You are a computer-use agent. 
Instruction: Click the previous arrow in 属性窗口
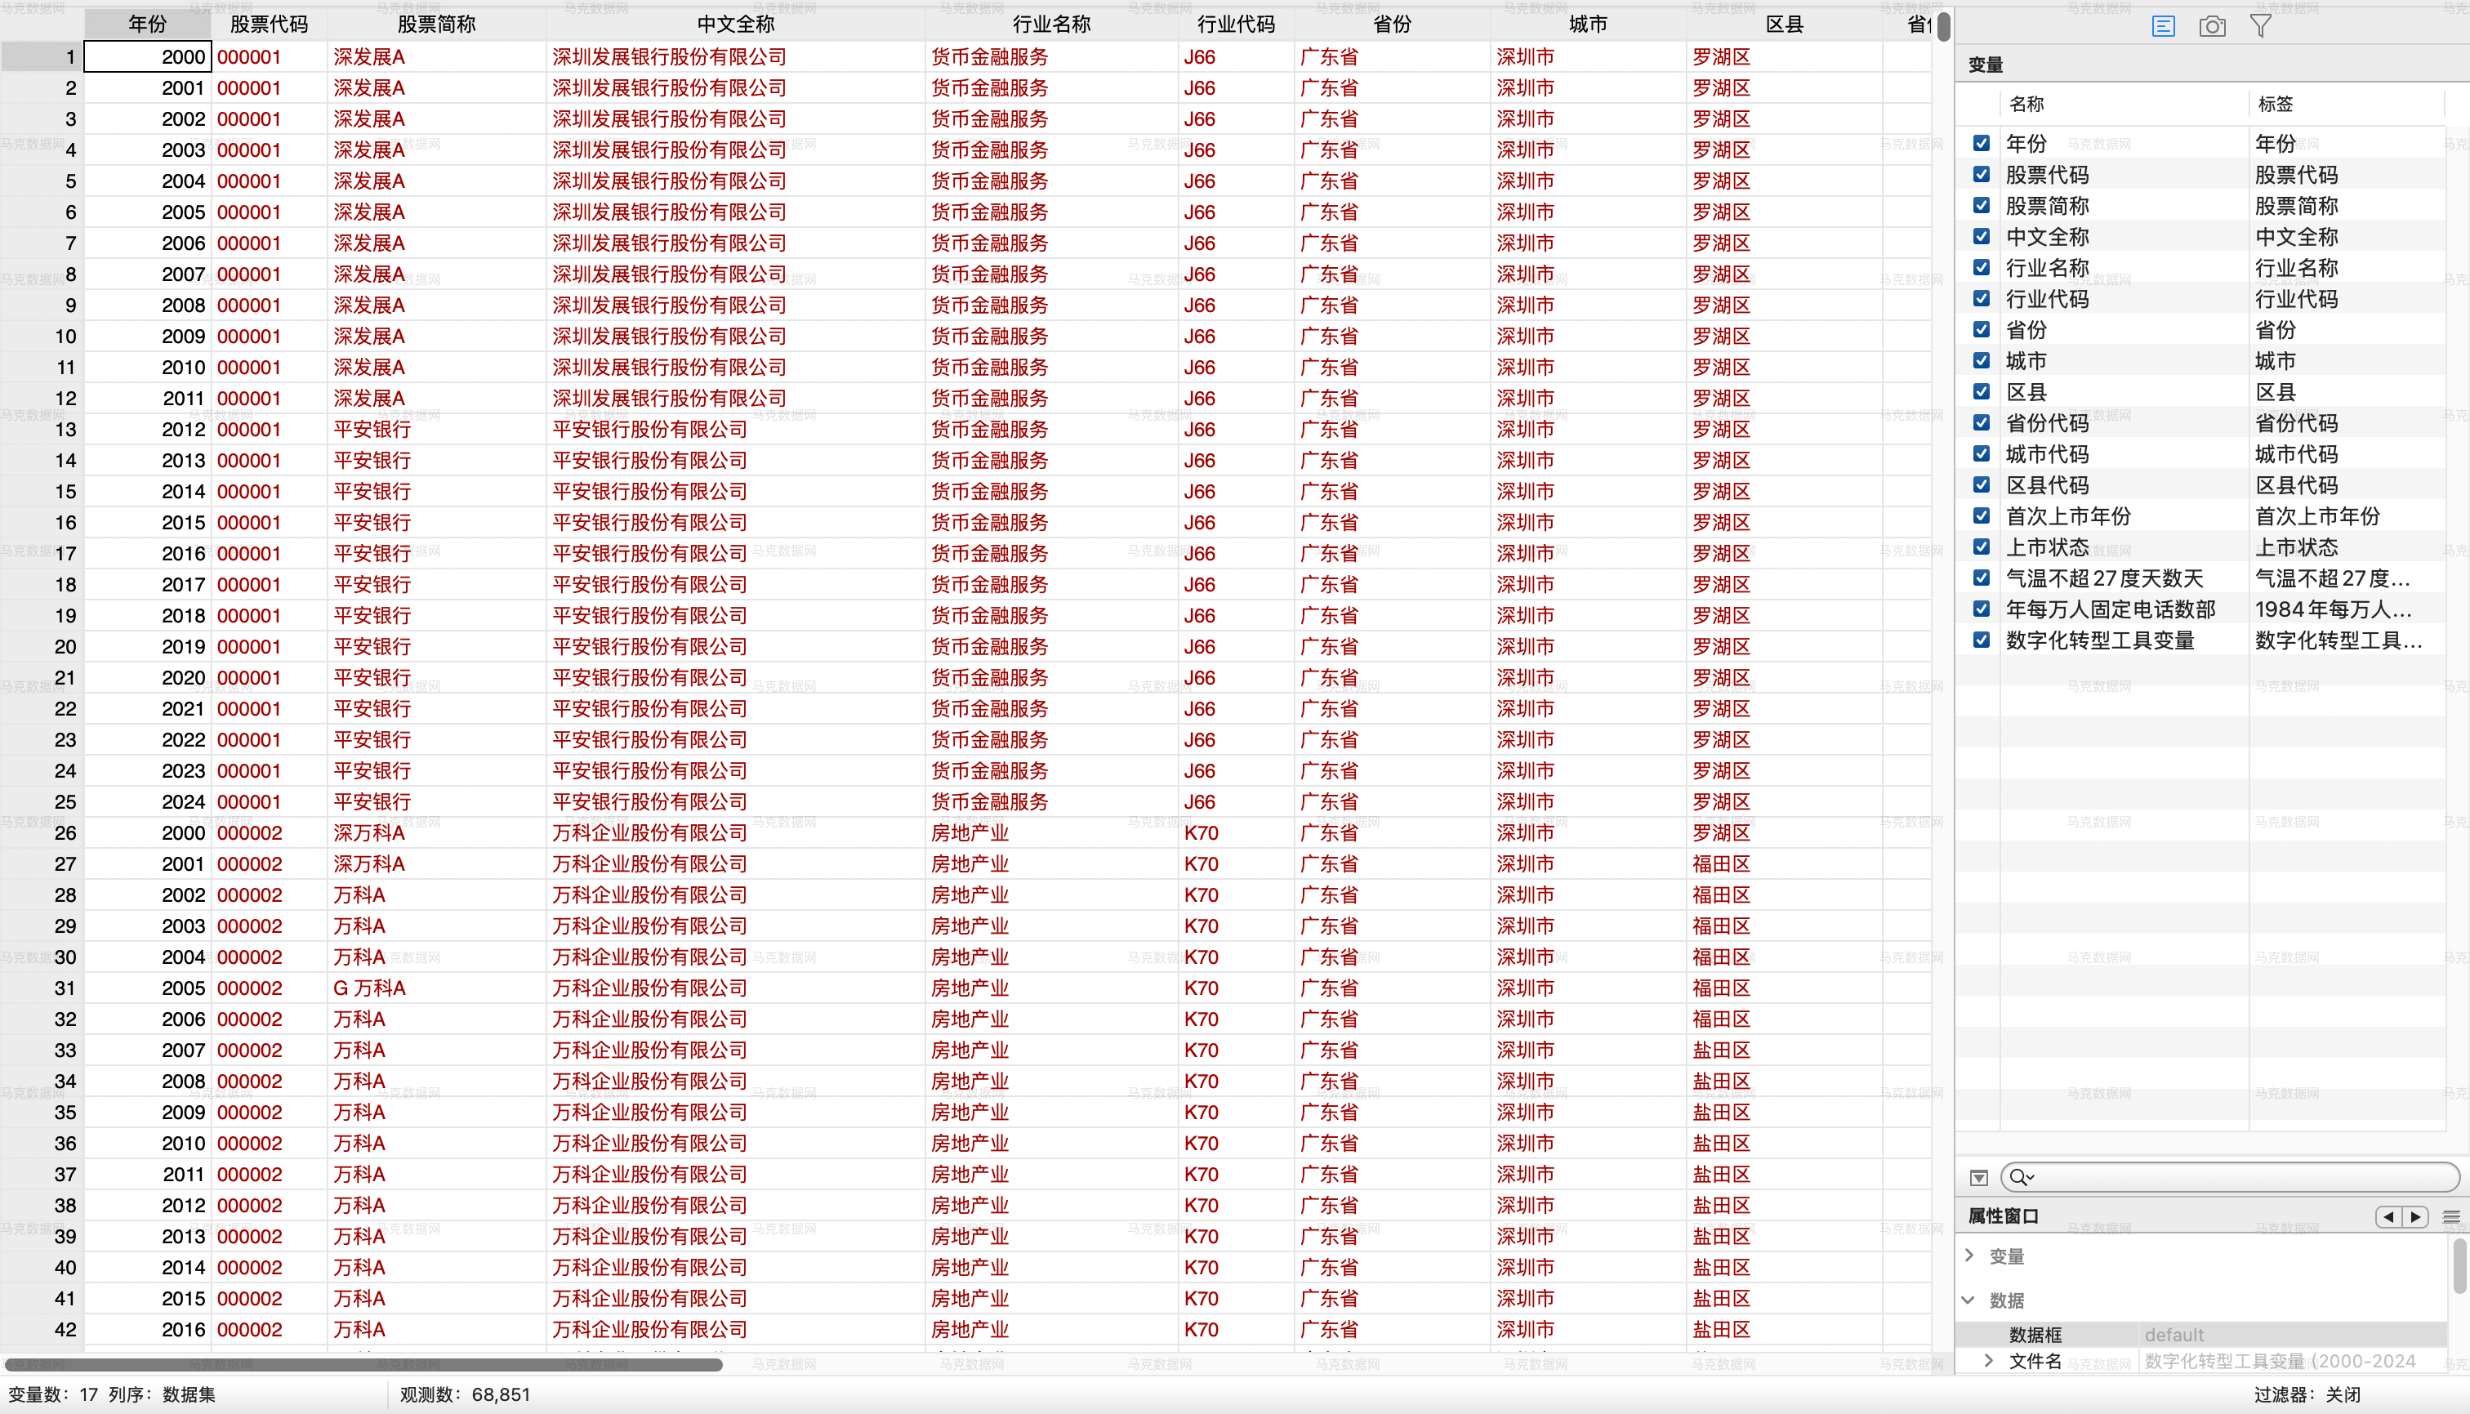pyautogui.click(x=2388, y=1216)
